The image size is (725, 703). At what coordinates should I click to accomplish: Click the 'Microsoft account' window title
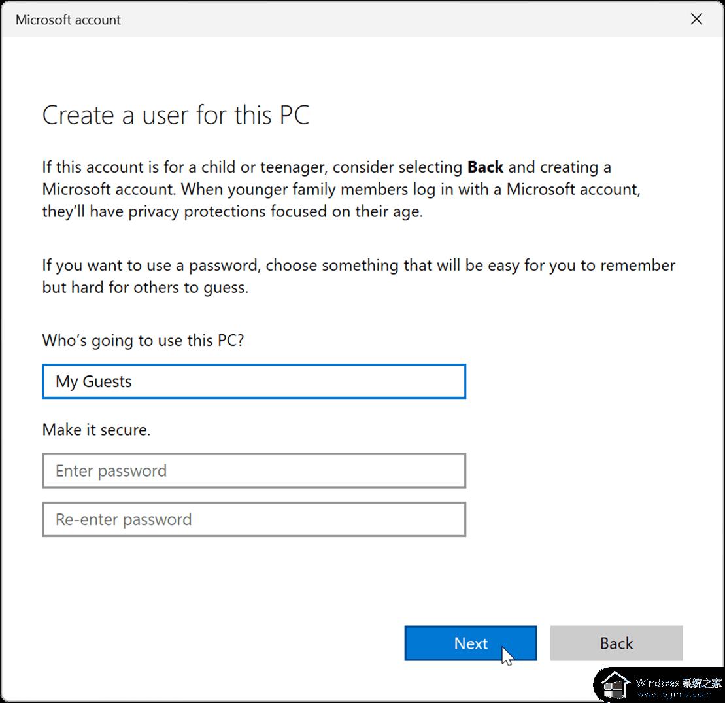coord(68,20)
